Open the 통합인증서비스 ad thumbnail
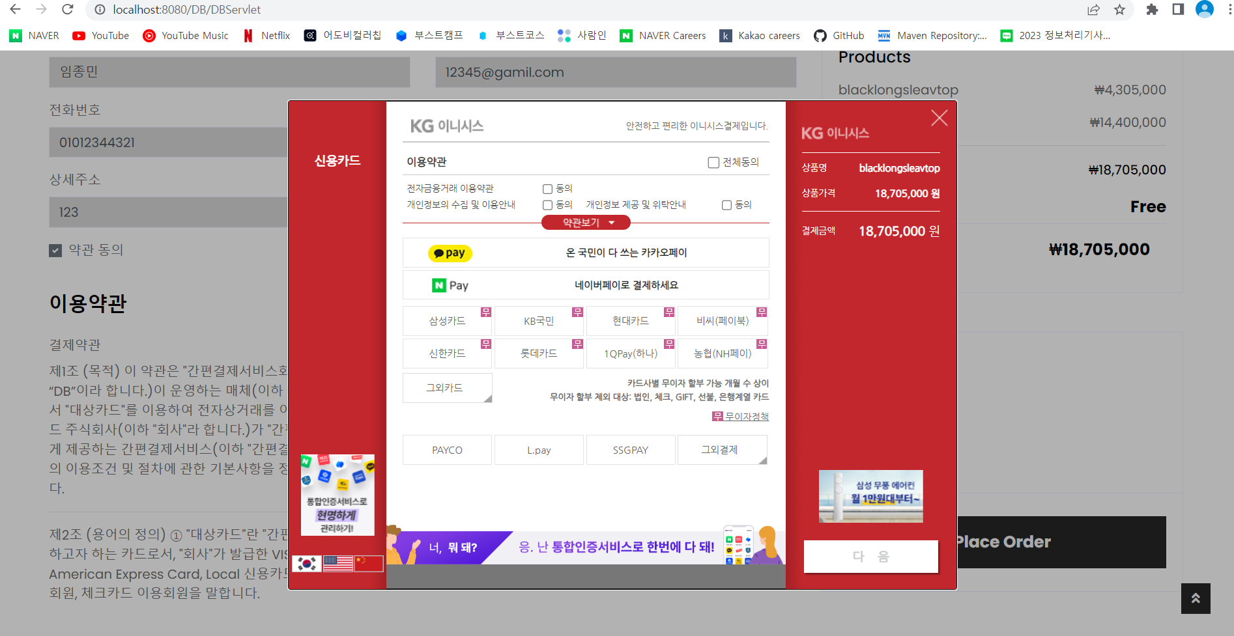The width and height of the screenshot is (1234, 636). (337, 495)
